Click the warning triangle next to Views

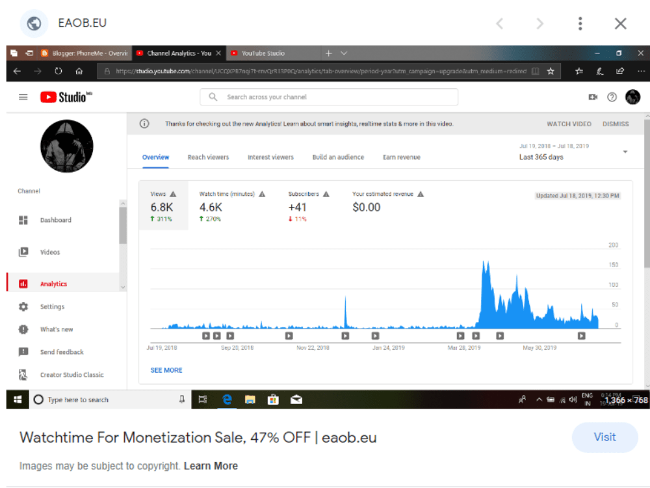coord(174,194)
